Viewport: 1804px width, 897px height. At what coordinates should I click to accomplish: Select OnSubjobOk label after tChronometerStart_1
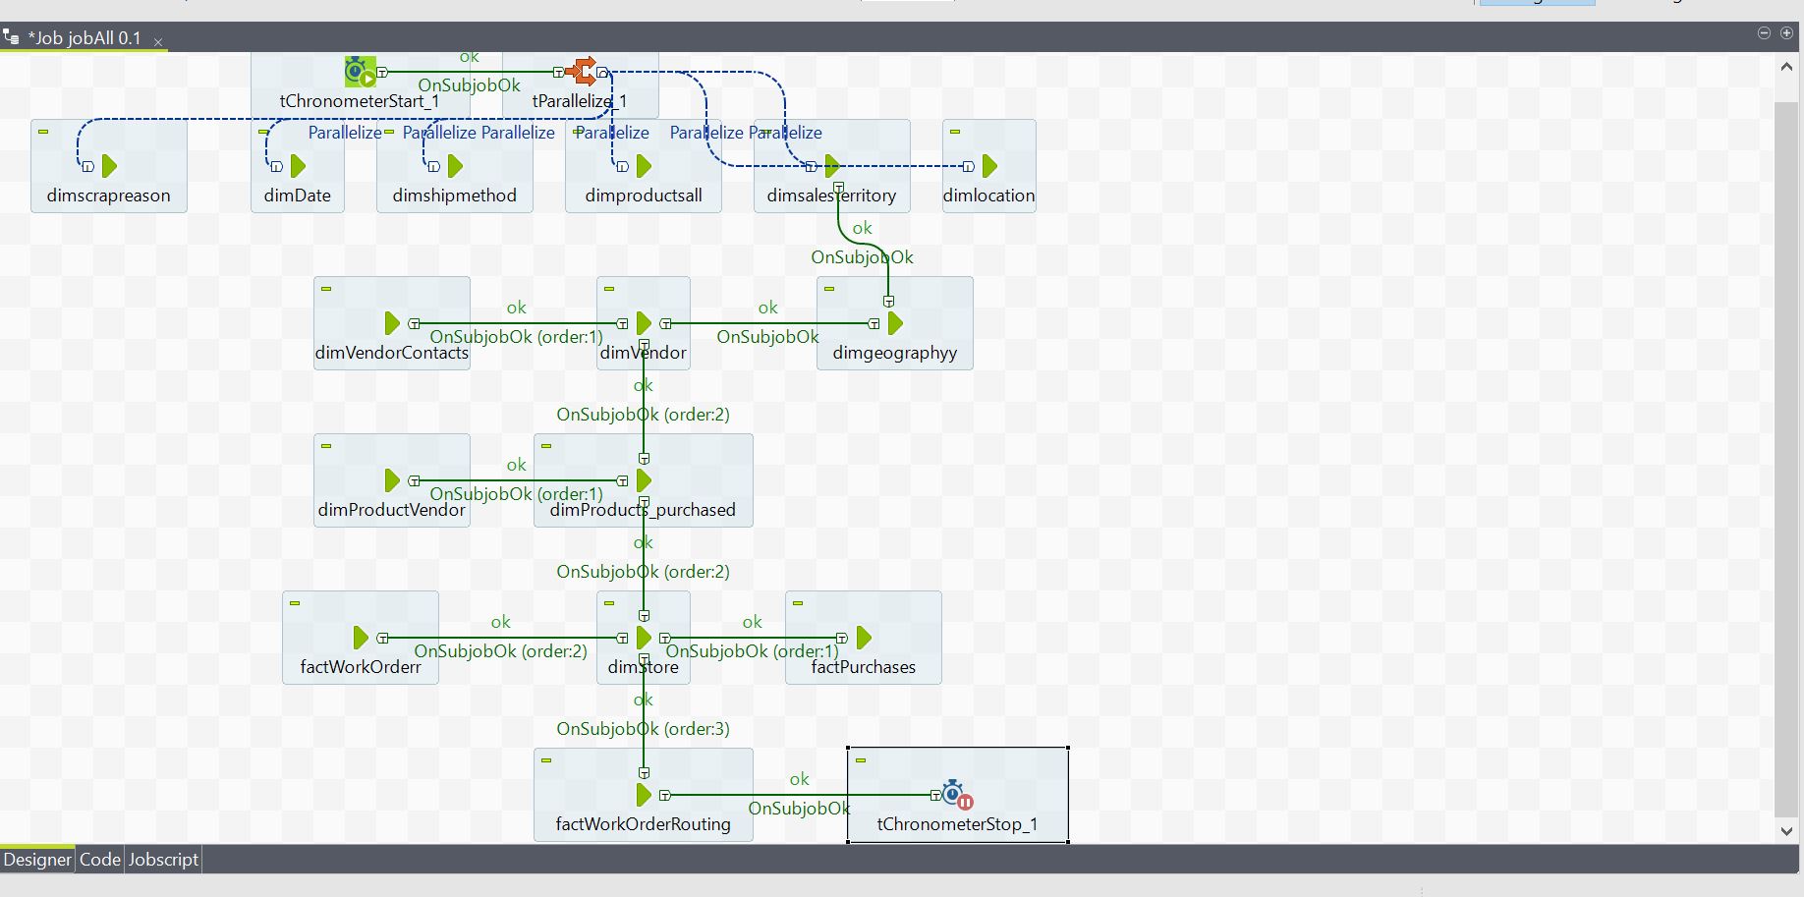pyautogui.click(x=470, y=85)
